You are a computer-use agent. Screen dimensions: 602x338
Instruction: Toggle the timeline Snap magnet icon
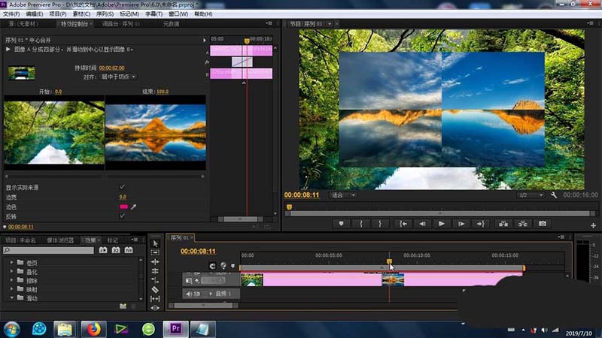(212, 265)
